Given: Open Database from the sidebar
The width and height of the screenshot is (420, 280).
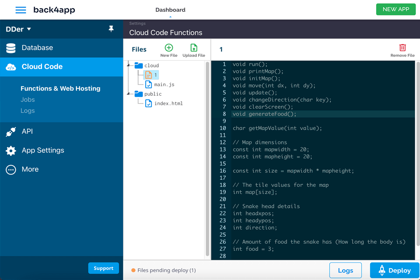Looking at the screenshot, I should (37, 48).
